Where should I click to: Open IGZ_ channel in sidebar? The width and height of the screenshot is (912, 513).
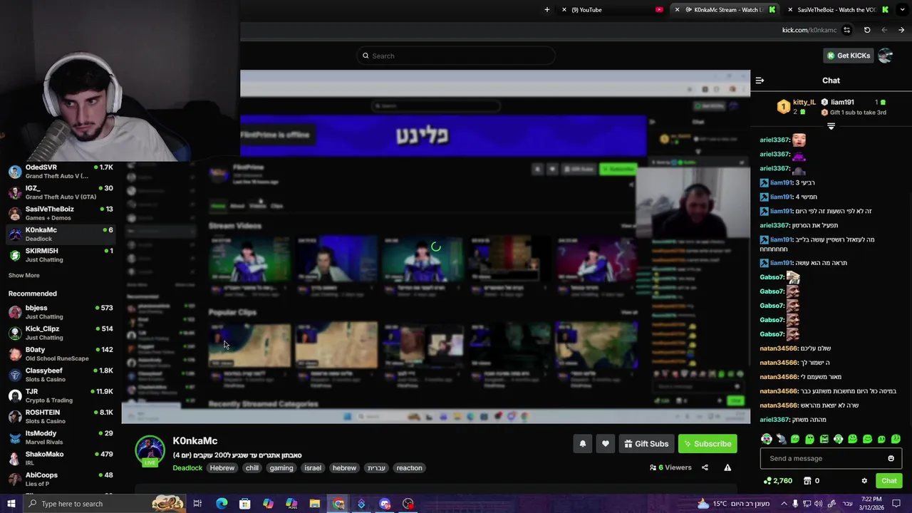(61, 192)
